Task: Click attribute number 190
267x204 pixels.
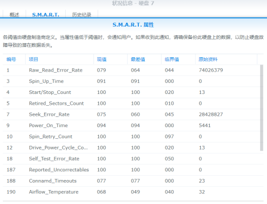Action: 11,192
